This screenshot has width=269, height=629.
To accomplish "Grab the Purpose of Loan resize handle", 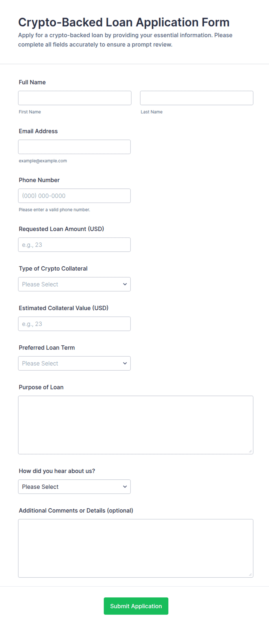I will click(x=250, y=451).
